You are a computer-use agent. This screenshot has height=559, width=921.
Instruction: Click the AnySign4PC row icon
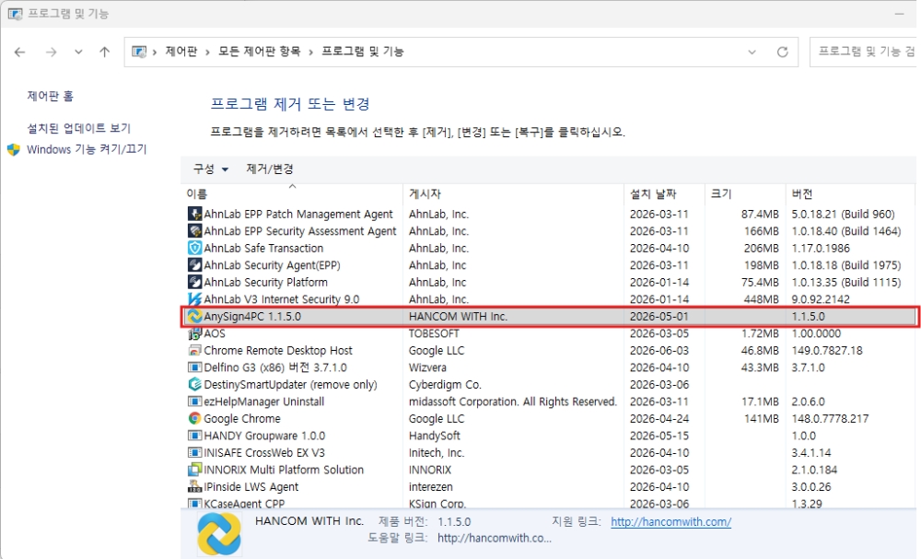(194, 316)
